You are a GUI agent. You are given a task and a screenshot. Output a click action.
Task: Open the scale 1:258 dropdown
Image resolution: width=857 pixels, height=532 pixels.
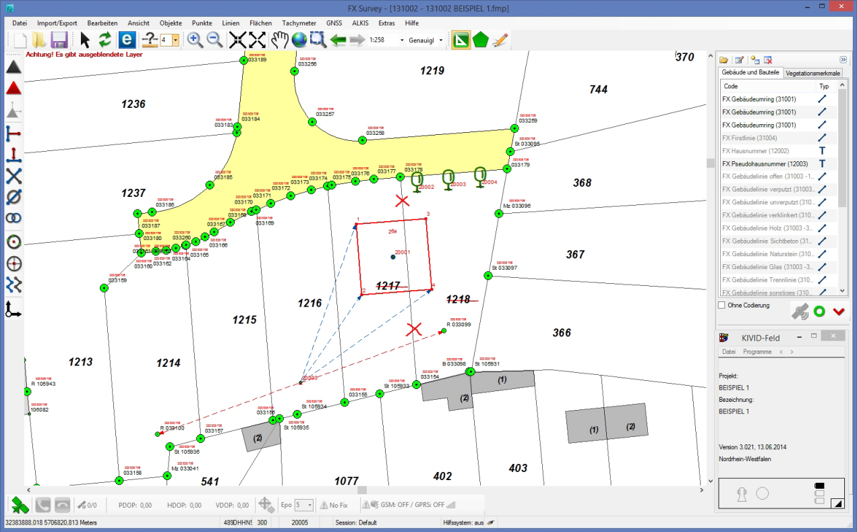pos(402,40)
